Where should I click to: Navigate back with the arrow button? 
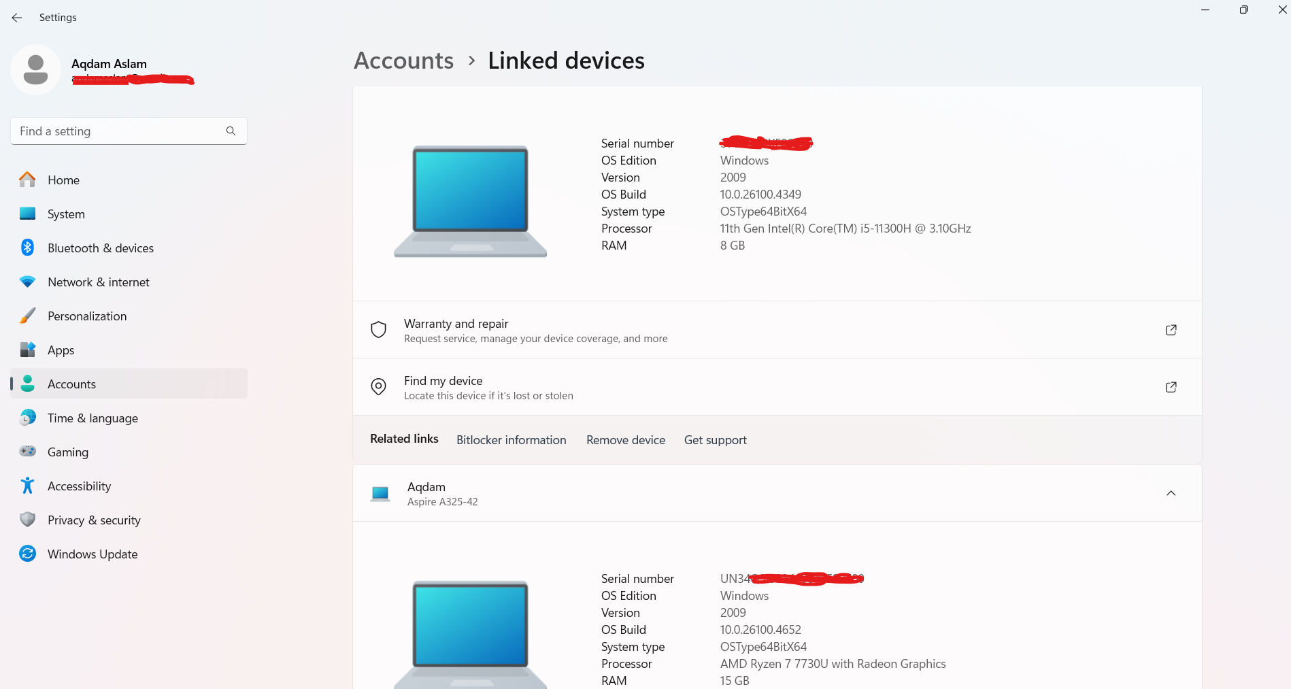(16, 17)
